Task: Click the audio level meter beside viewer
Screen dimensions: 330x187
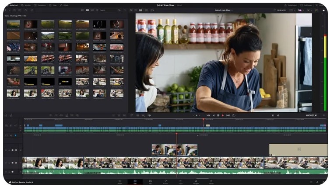Action: (x=325, y=73)
